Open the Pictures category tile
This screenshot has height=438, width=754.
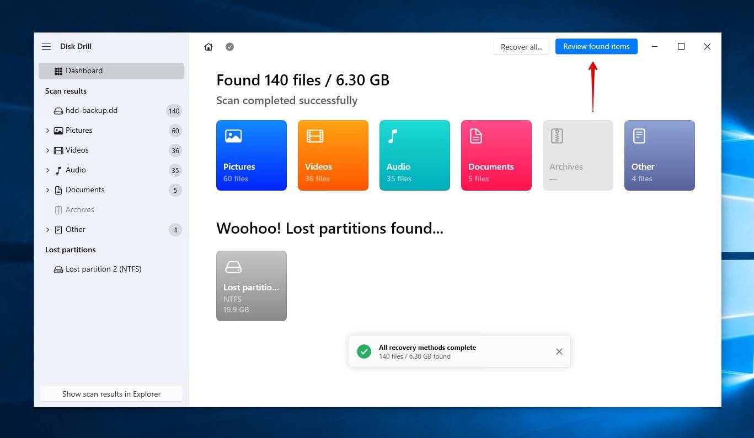[251, 155]
